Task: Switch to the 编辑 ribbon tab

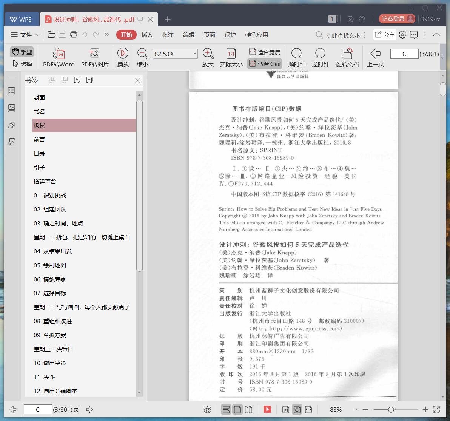Action: click(x=188, y=35)
